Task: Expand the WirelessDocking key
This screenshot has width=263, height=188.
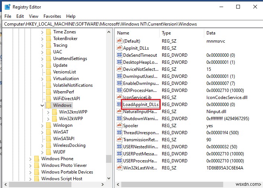Action: pos(42,146)
